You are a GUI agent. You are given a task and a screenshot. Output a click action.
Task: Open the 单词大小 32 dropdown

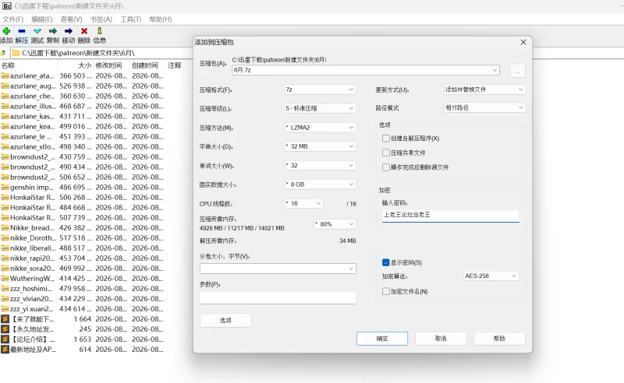320,165
